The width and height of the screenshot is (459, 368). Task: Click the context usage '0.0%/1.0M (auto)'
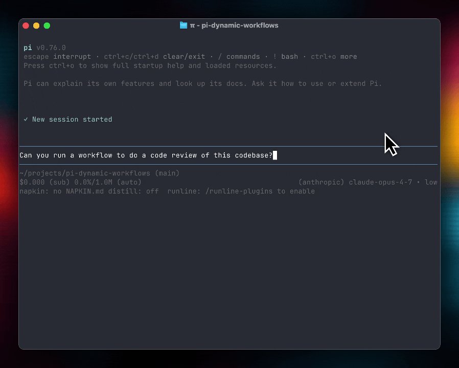108,182
